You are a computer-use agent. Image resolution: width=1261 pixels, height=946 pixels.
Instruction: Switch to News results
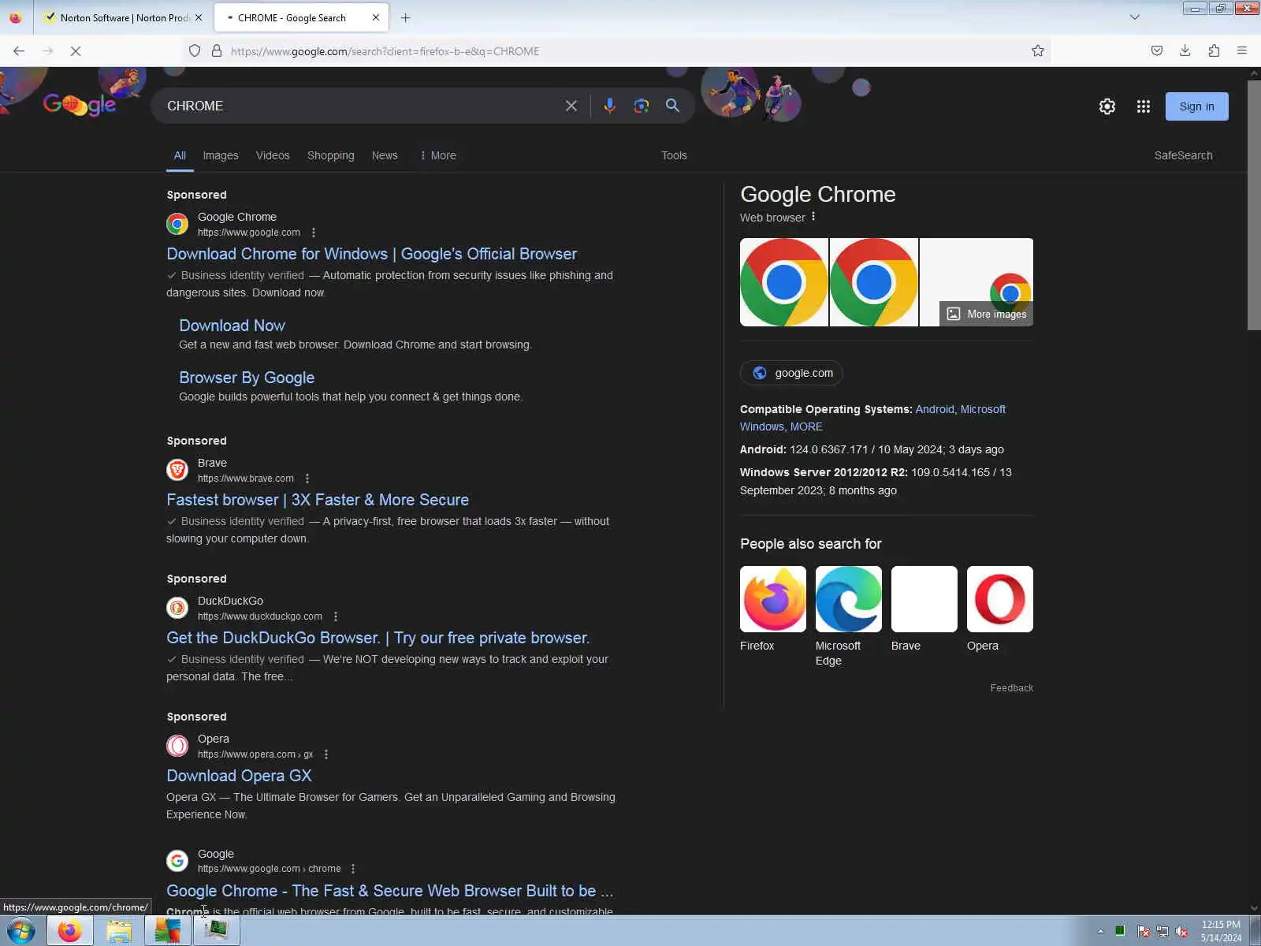pyautogui.click(x=385, y=155)
